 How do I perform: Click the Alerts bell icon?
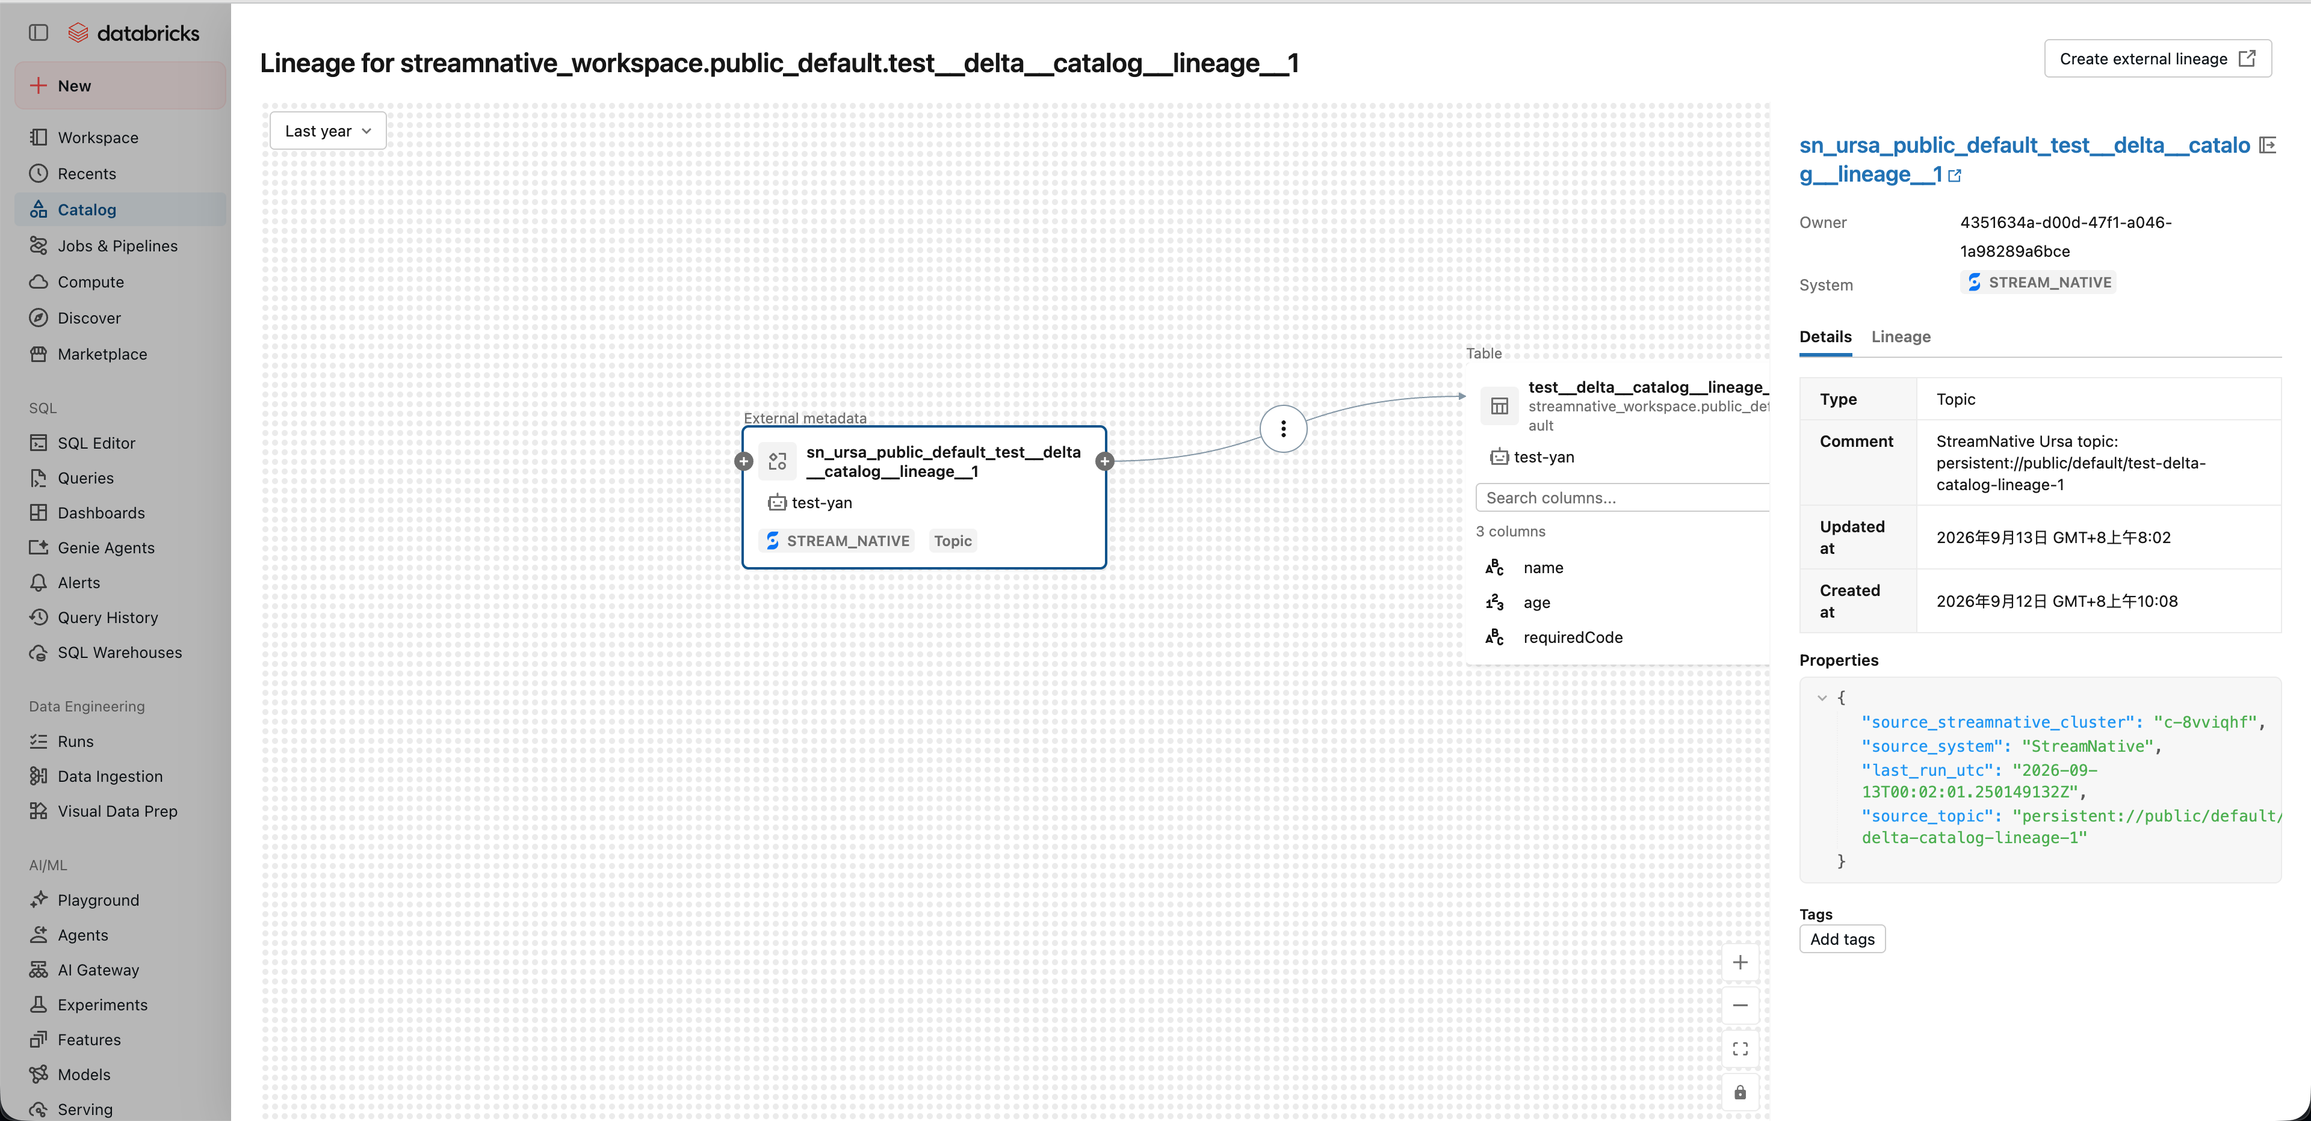tap(39, 582)
